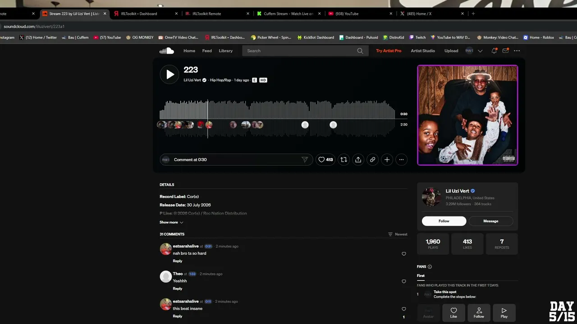The width and height of the screenshot is (577, 324).
Task: Open the Hip Hop/Rap genre tag
Action: [x=220, y=80]
